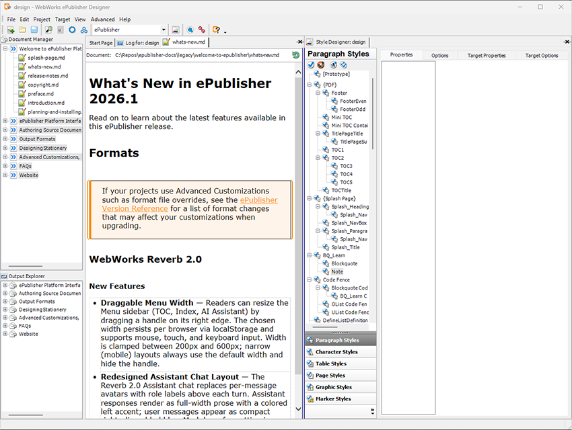Image resolution: width=572 pixels, height=430 pixels.
Task: Collapse the TOC2 style node
Action: [318, 158]
